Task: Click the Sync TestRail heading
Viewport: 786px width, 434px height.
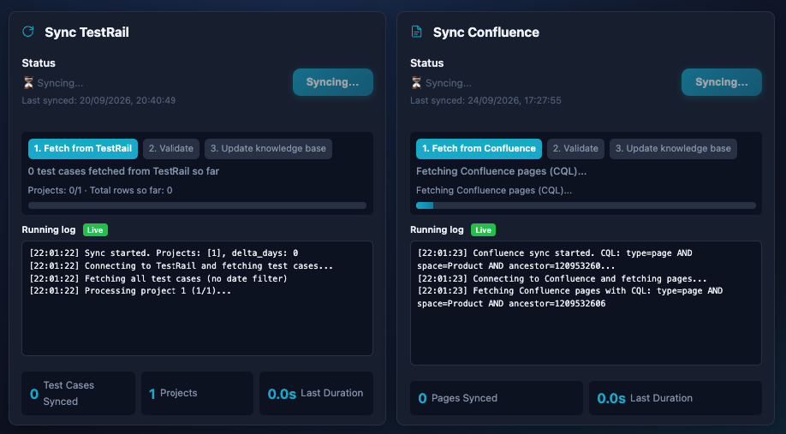Action: (x=86, y=32)
